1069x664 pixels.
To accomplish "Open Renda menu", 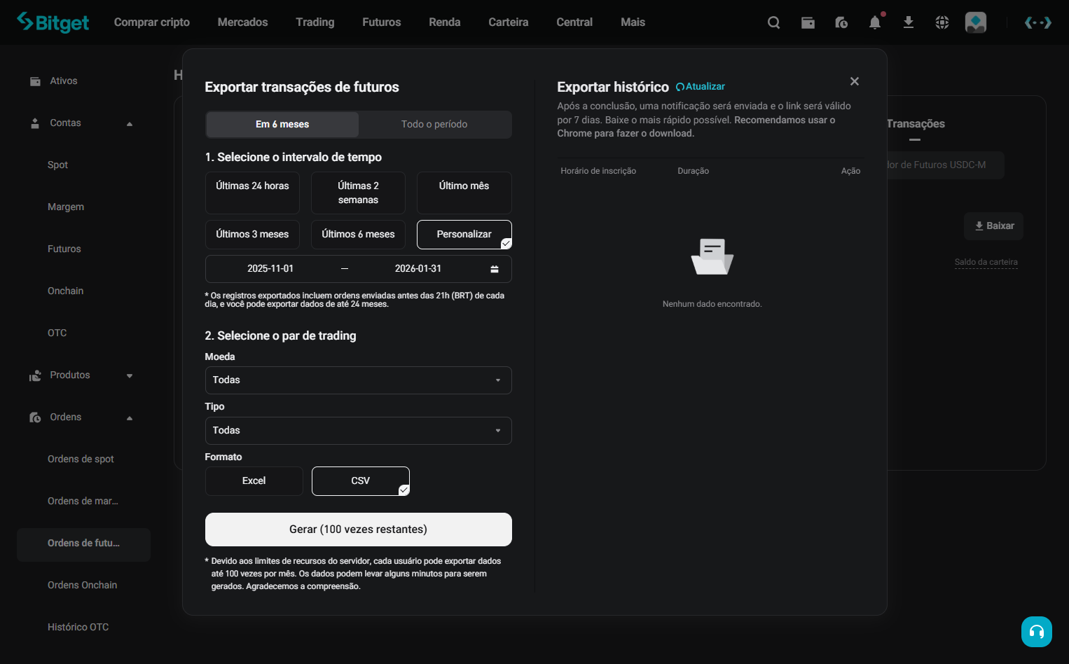I will [445, 22].
